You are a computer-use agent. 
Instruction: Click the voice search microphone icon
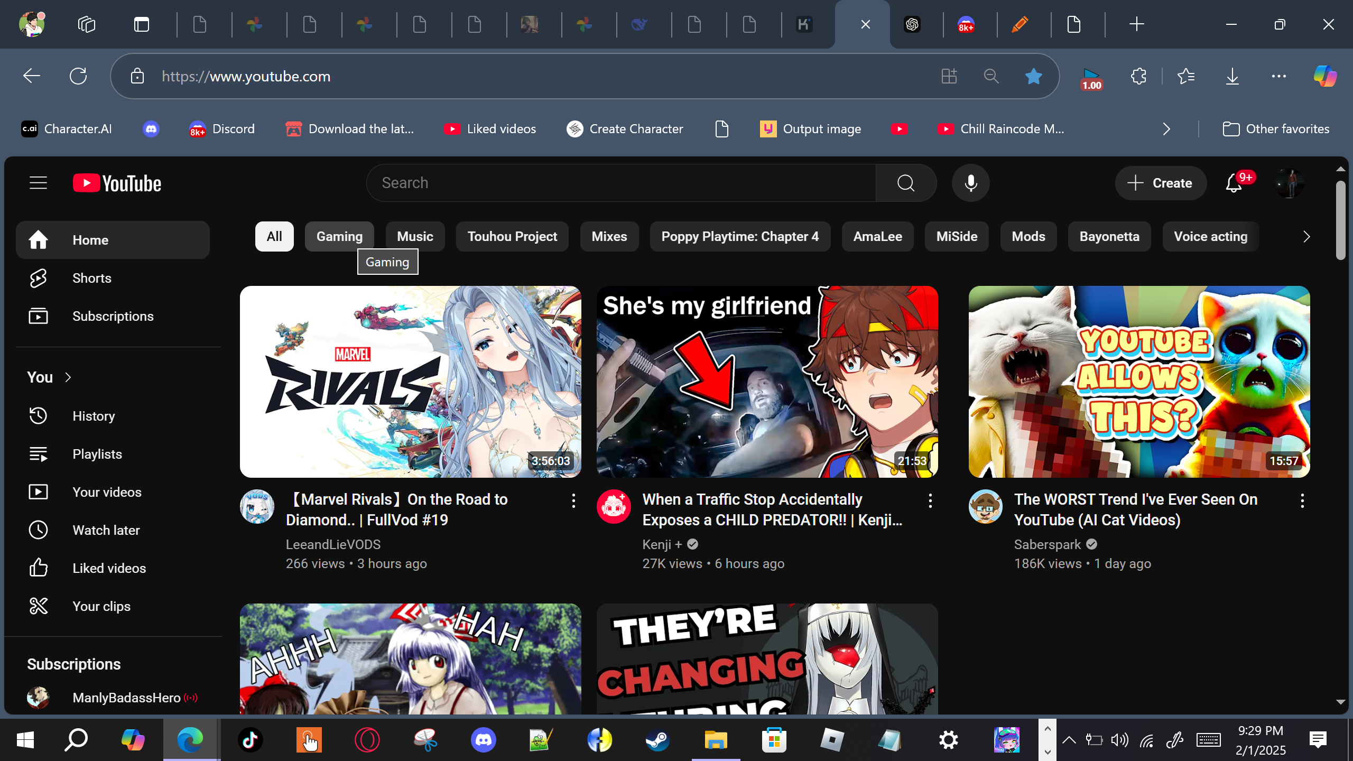pyautogui.click(x=970, y=183)
